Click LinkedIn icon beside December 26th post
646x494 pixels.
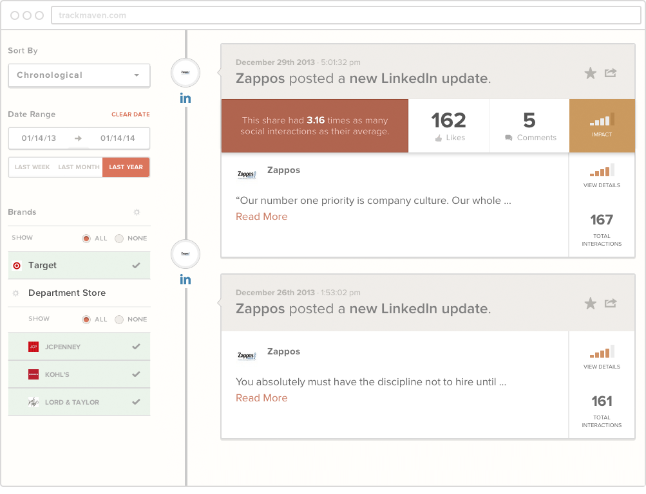pyautogui.click(x=185, y=280)
